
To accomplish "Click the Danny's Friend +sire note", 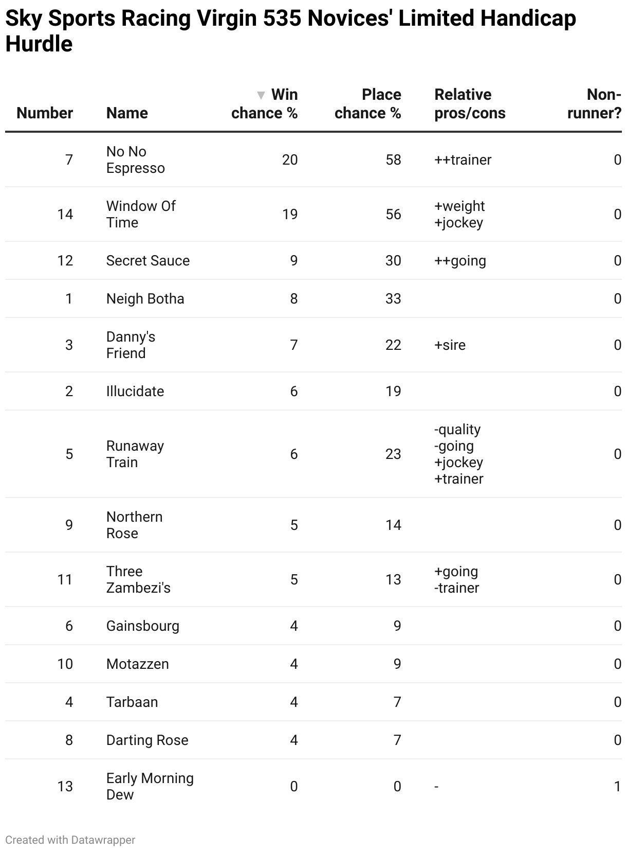I will tap(450, 345).
